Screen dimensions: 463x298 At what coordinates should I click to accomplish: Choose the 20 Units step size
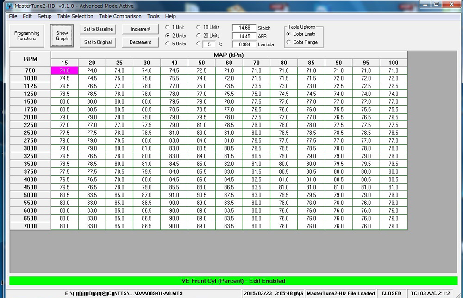click(x=199, y=36)
